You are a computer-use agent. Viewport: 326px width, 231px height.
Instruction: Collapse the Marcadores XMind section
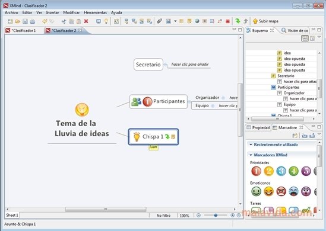coord(251,155)
